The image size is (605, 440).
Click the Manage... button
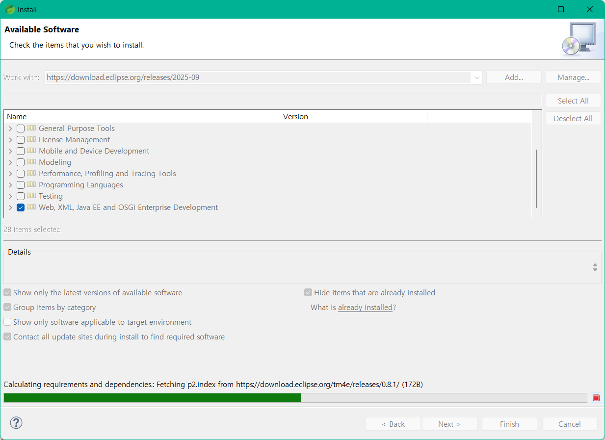[x=574, y=78]
